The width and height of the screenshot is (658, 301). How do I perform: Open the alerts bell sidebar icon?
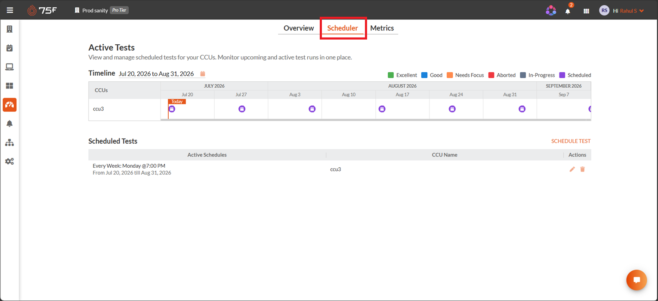9,124
